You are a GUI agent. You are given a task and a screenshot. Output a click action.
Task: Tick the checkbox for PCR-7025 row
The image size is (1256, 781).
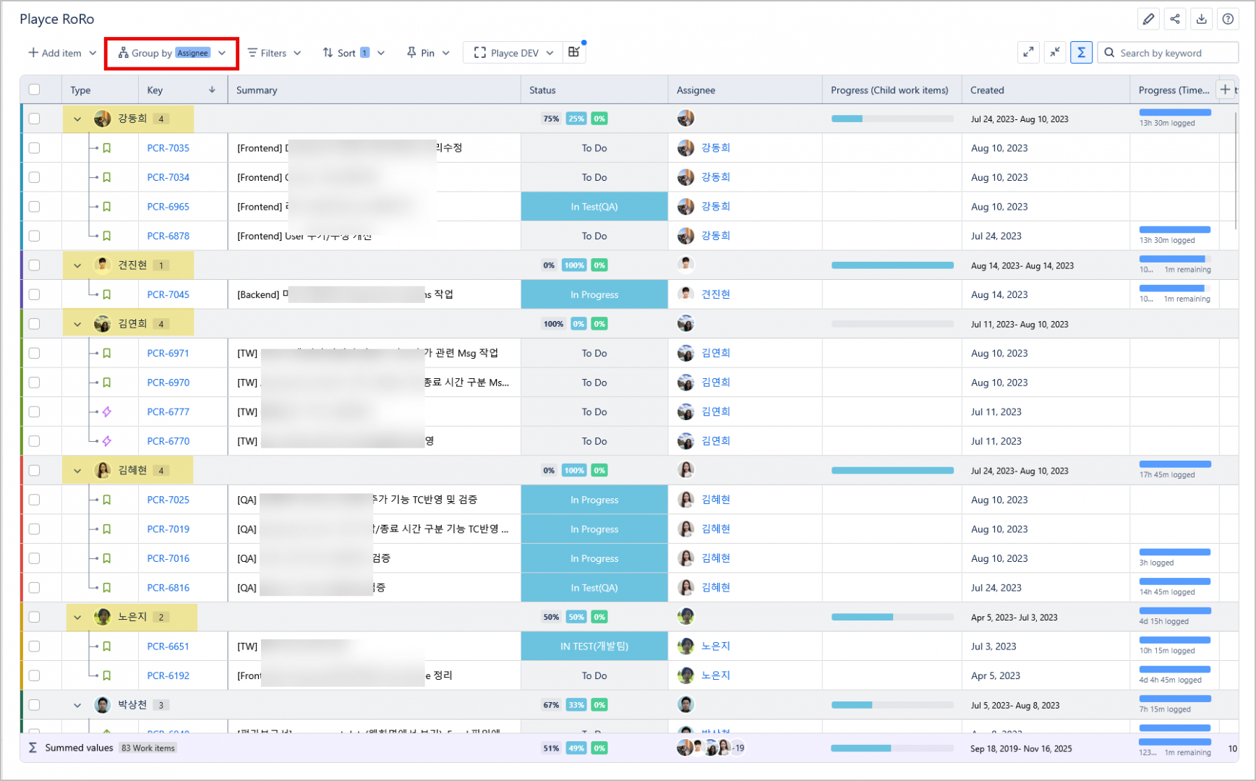coord(34,500)
